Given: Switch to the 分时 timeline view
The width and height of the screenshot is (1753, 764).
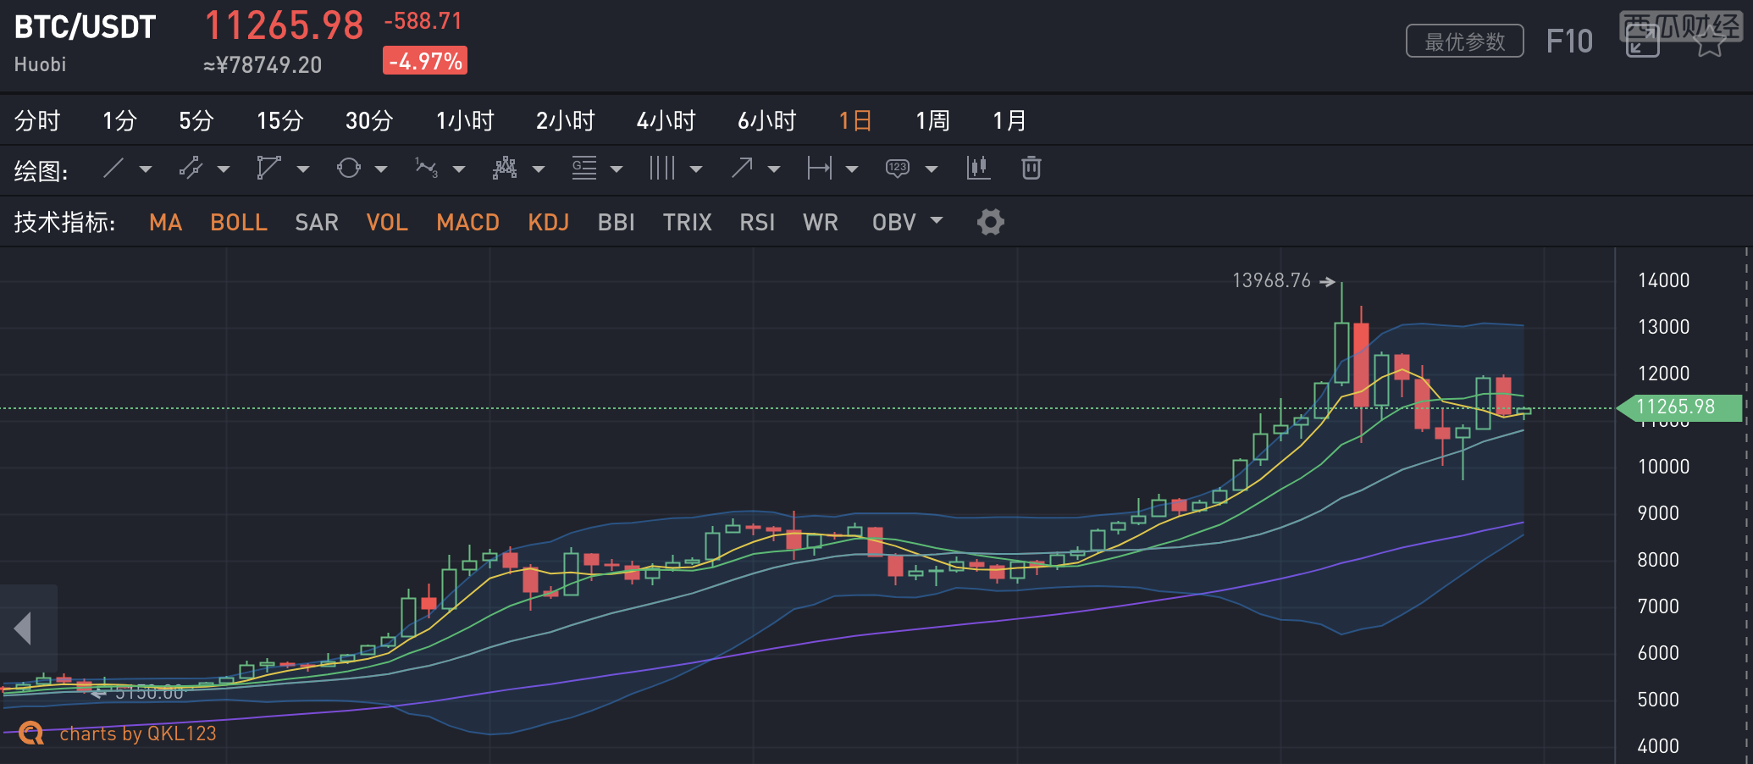Looking at the screenshot, I should pyautogui.click(x=37, y=120).
